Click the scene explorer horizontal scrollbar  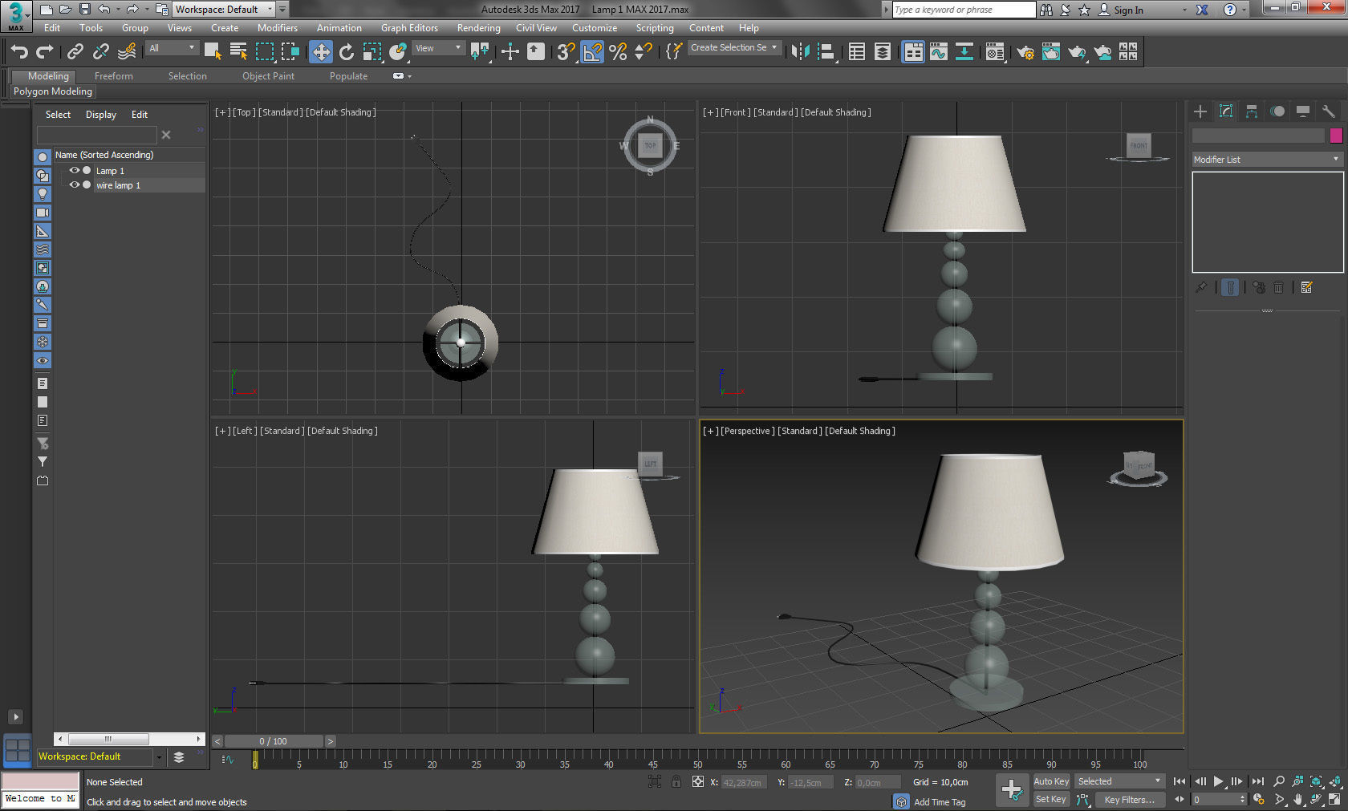click(108, 739)
